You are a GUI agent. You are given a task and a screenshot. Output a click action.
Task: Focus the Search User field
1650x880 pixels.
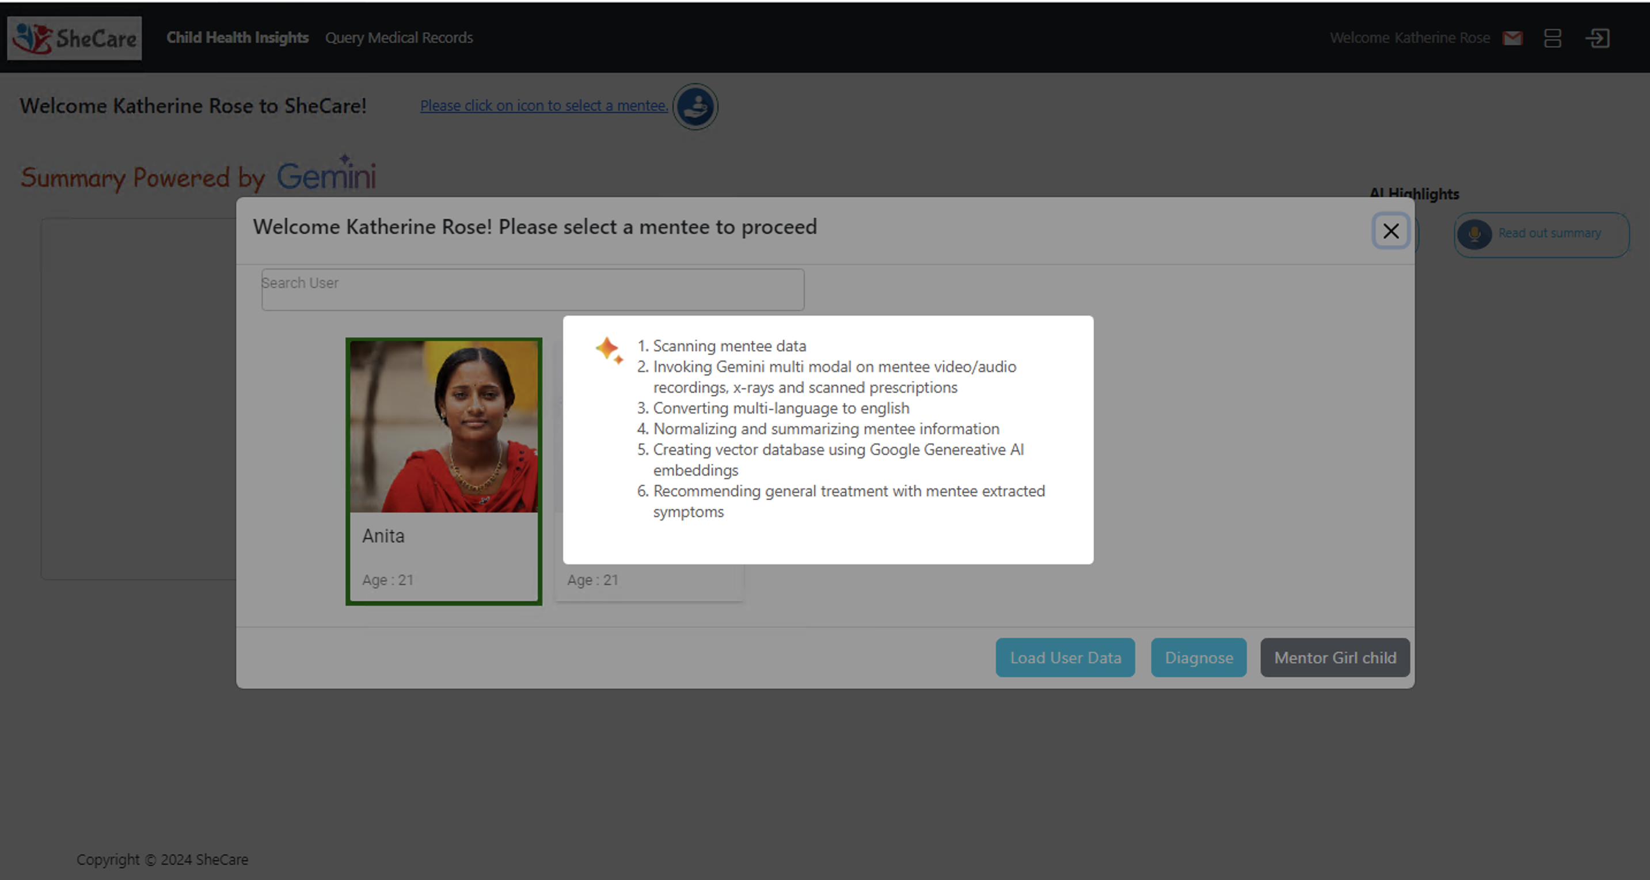pyautogui.click(x=533, y=290)
